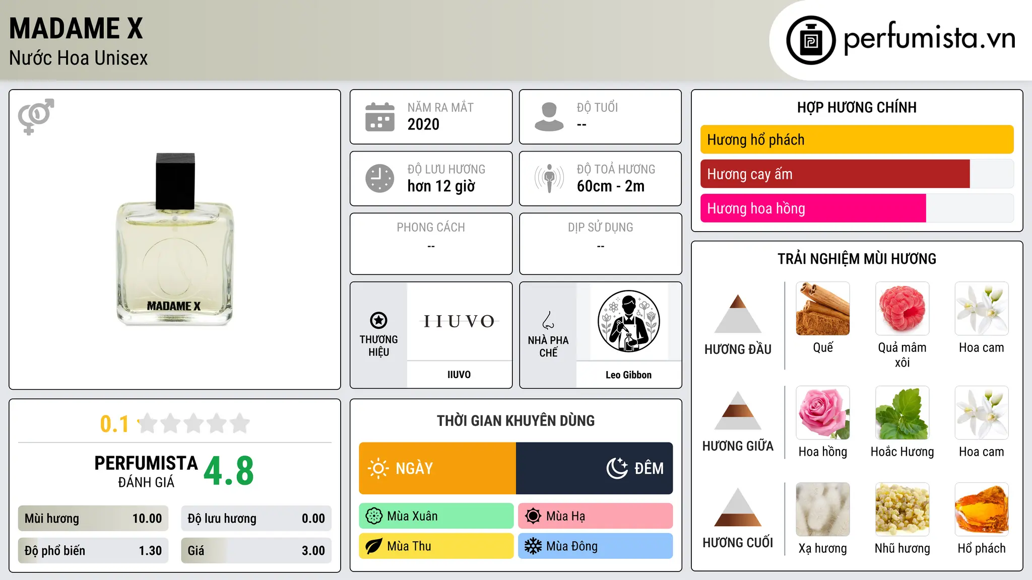This screenshot has width=1032, height=580.
Task: Select the Hoa hồng rose note image
Action: [x=823, y=413]
